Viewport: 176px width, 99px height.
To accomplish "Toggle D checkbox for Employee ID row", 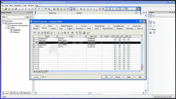I will (120, 39).
